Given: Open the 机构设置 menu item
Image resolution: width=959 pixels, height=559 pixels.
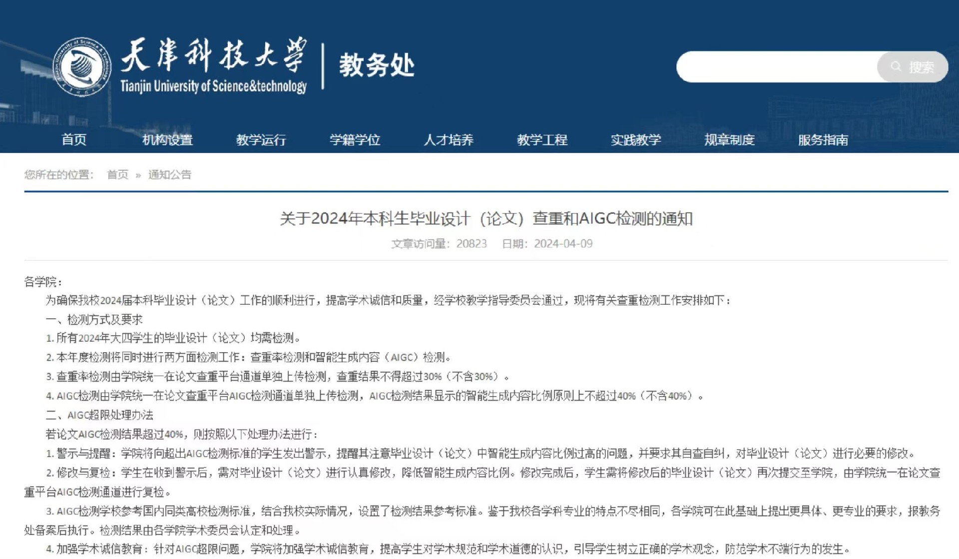Looking at the screenshot, I should (167, 139).
